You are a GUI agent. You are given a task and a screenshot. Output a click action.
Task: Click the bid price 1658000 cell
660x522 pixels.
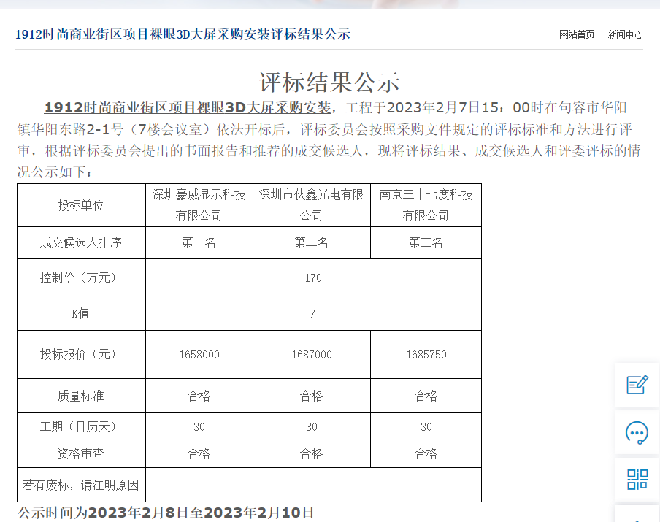click(x=199, y=355)
